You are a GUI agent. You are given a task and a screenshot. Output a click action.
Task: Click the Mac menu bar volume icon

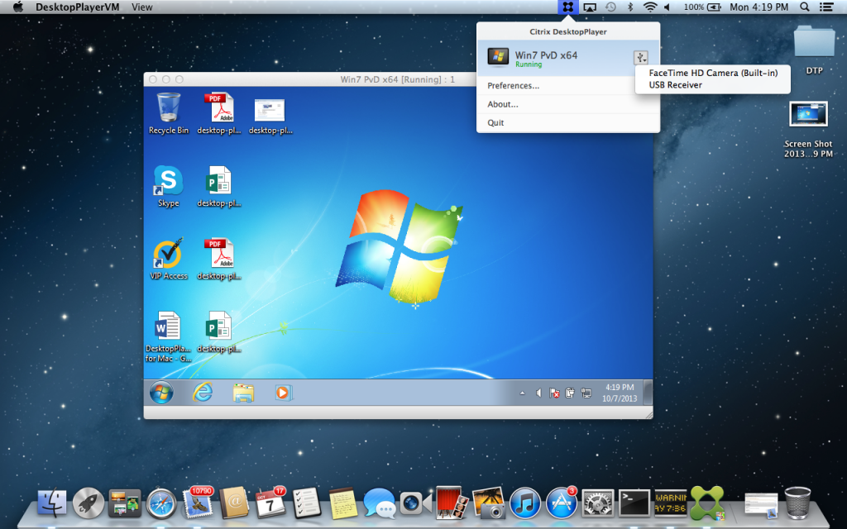coord(668,7)
